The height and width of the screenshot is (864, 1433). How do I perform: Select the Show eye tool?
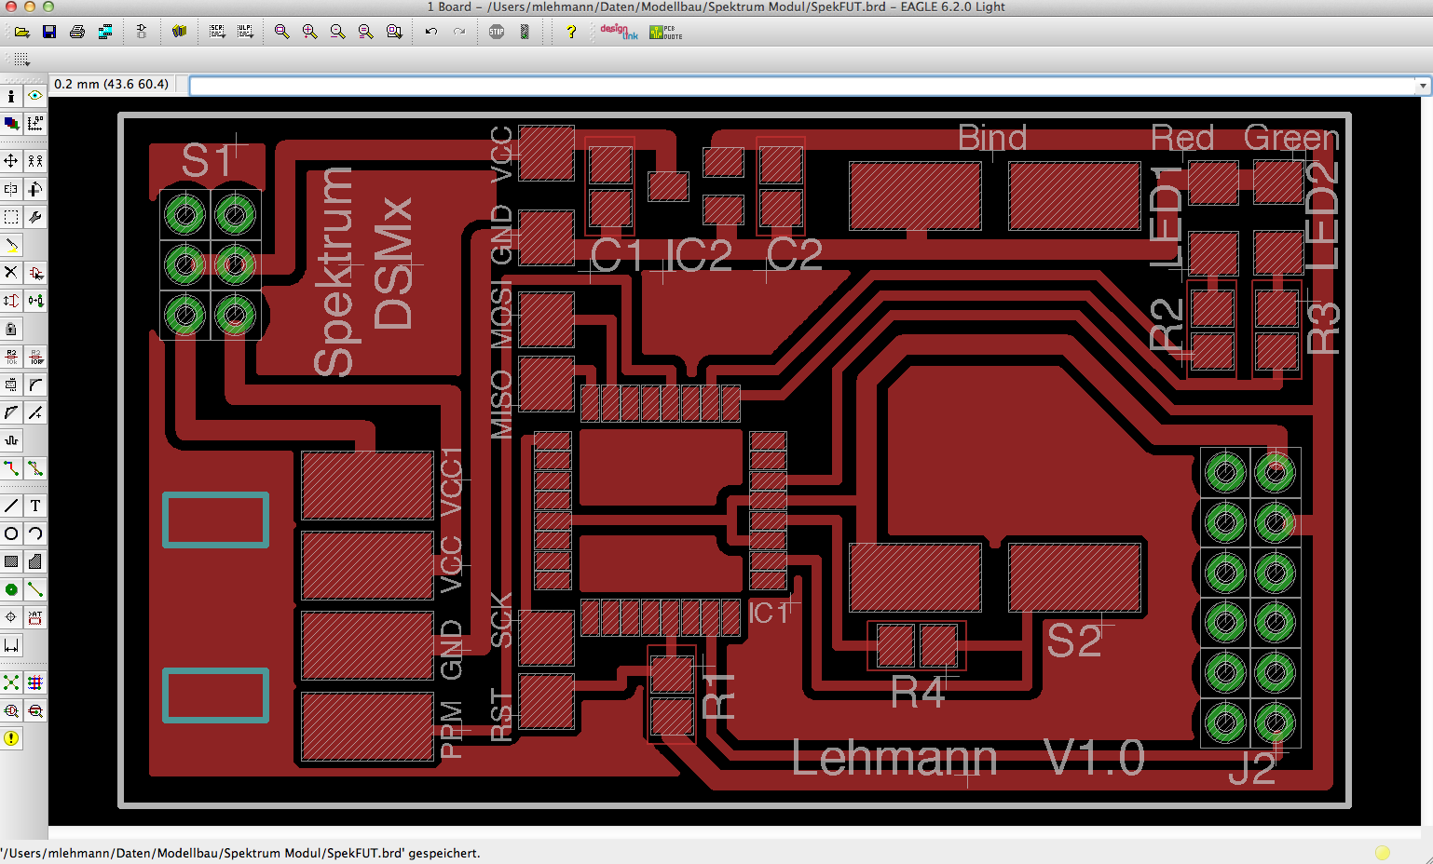[x=35, y=96]
